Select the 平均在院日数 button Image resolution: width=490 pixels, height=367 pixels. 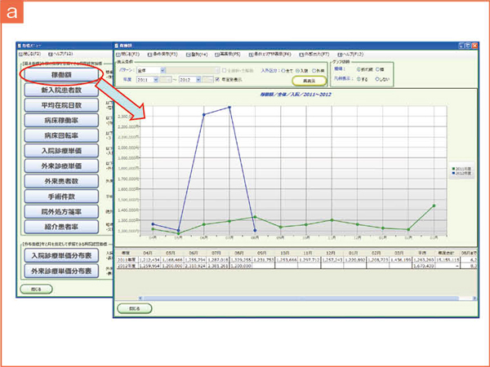(x=62, y=106)
